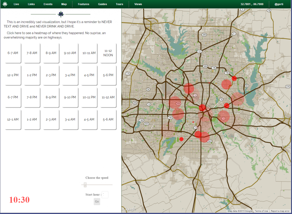Click the speed slider handle
This screenshot has width=292, height=214.
(x=85, y=185)
